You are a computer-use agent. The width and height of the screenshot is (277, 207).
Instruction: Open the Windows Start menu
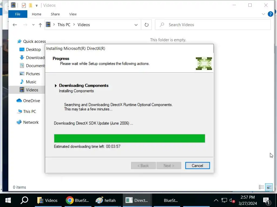point(8,200)
